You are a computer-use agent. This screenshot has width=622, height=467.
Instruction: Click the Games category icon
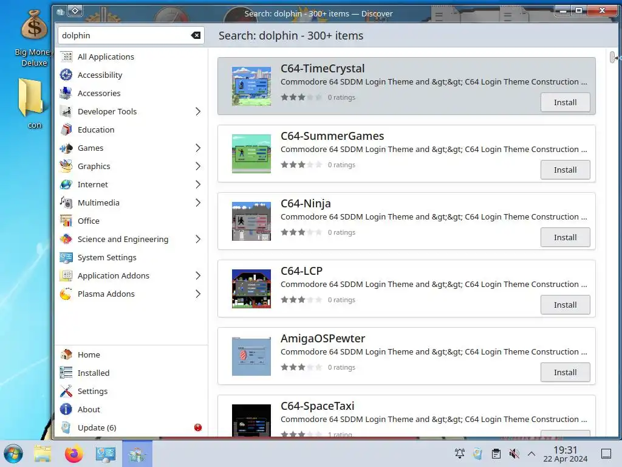click(66, 148)
